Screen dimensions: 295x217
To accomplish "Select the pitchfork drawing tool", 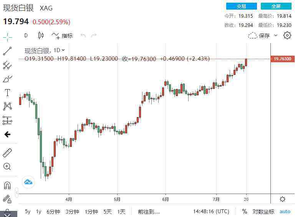I will tap(7, 65).
